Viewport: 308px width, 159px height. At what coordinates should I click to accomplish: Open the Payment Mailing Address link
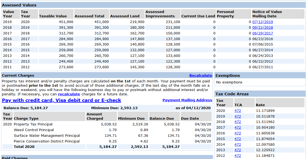(x=187, y=100)
